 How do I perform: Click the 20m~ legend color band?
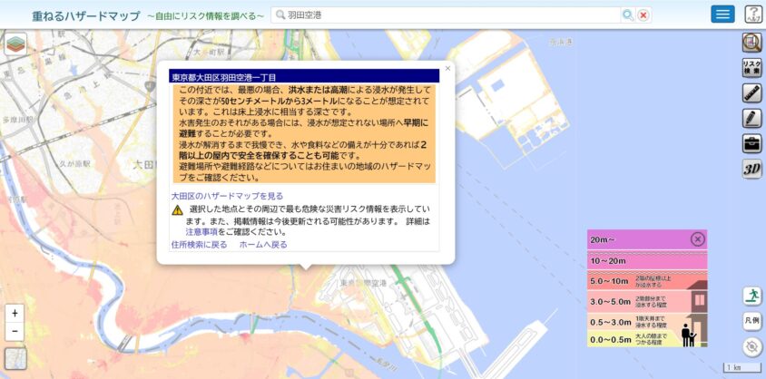coord(647,239)
